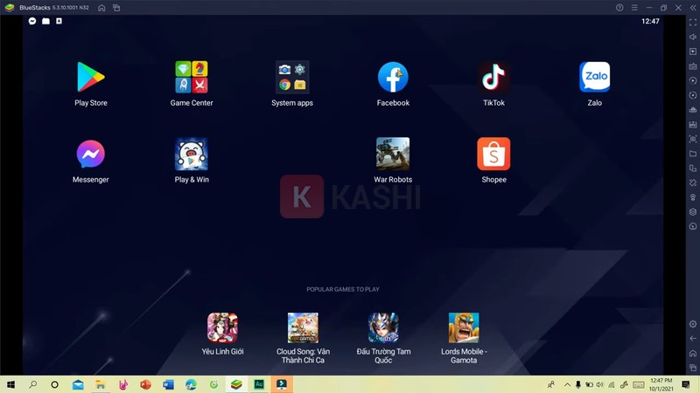
Task: Open the Windows notification center
Action: pyautogui.click(x=686, y=384)
